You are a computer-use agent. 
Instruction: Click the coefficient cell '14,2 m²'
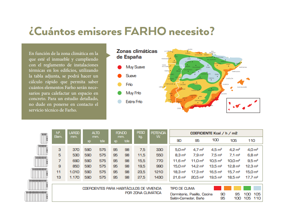point(197,166)
